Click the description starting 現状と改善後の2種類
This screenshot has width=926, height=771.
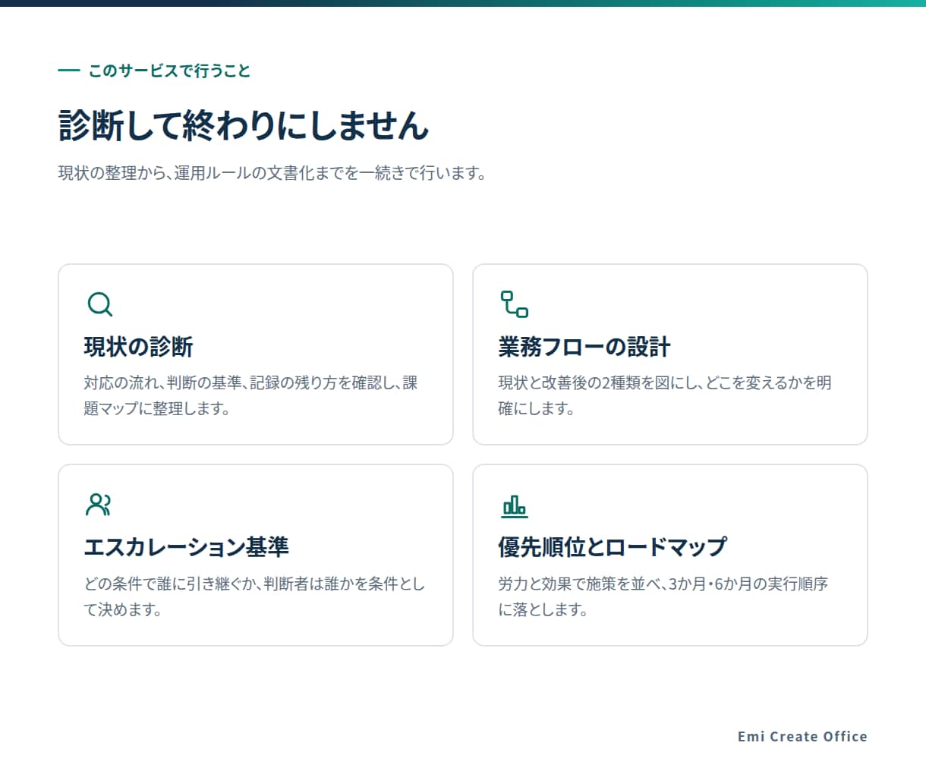click(x=665, y=395)
